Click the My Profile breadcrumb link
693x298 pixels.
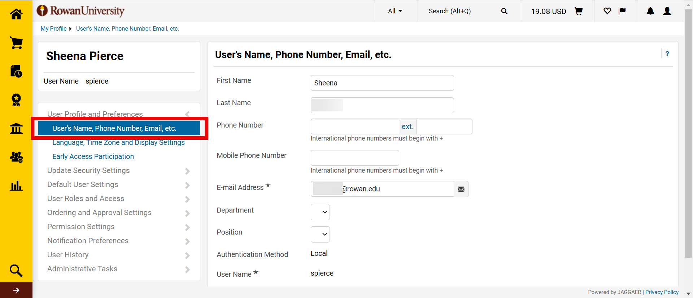[x=53, y=29]
